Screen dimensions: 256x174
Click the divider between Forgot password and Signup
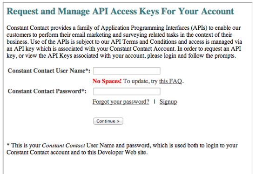click(x=154, y=101)
